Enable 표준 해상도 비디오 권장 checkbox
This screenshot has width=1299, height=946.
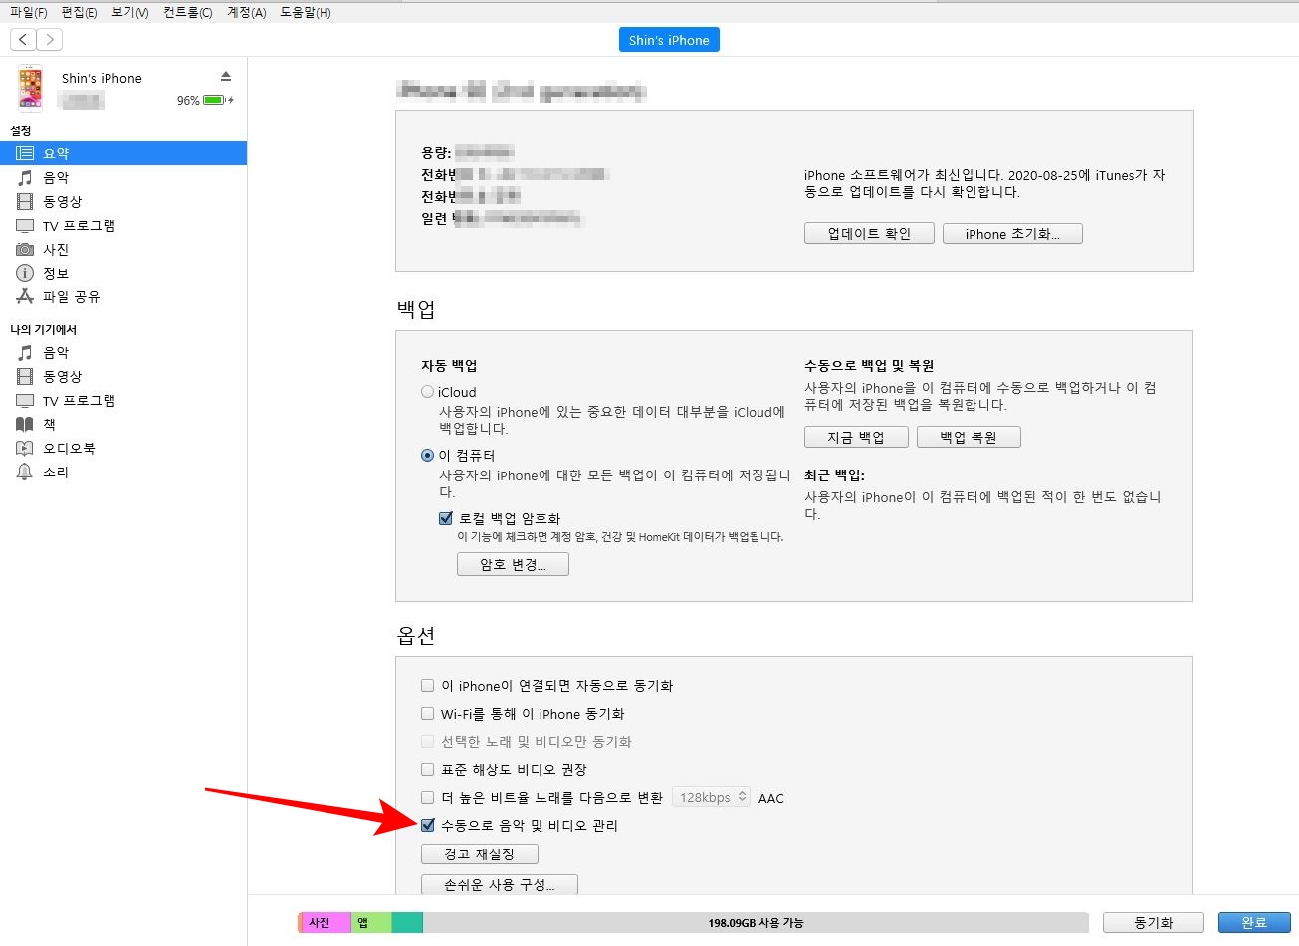428,769
